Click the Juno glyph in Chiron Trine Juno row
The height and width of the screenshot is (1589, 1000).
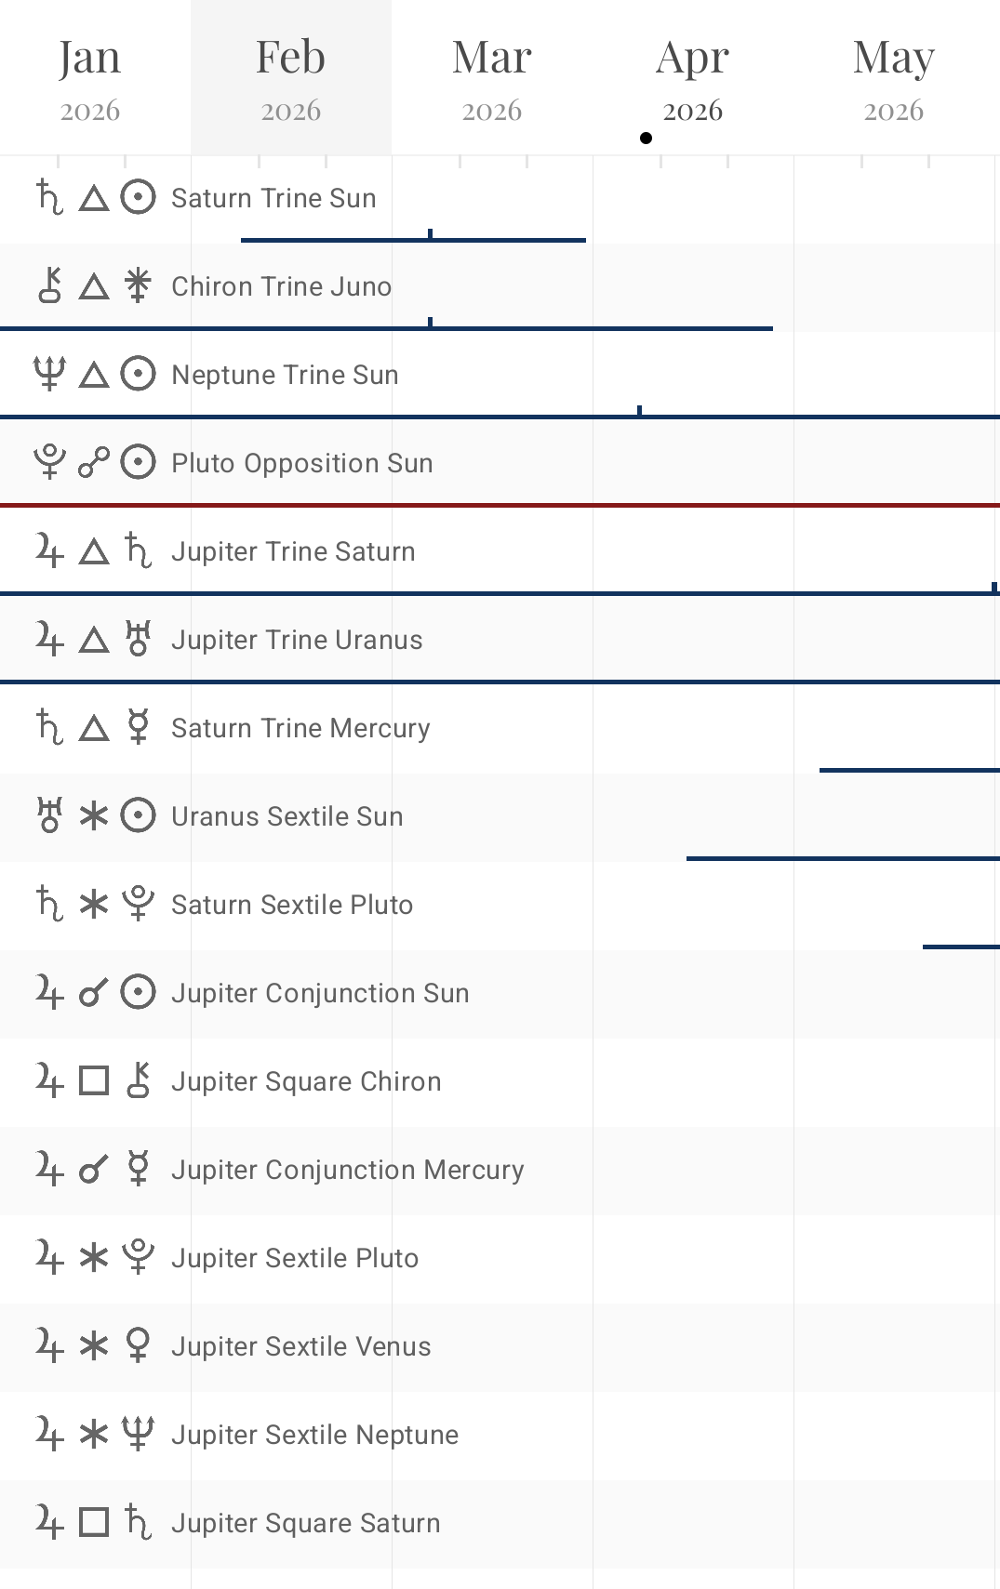[x=138, y=286]
